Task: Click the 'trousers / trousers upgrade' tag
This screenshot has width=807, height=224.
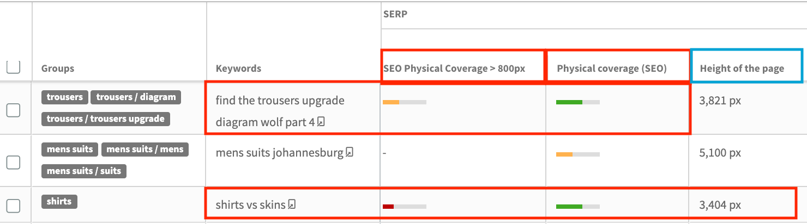Action: pyautogui.click(x=106, y=119)
